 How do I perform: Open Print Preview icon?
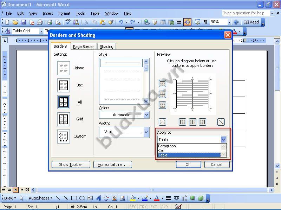58,22
